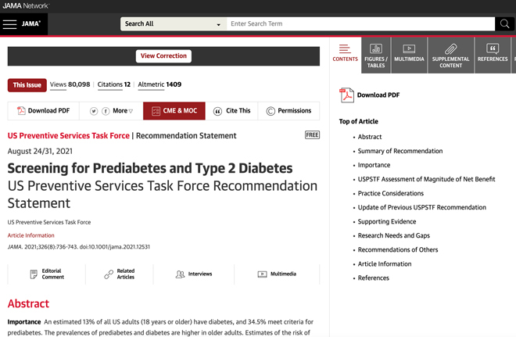Screen dimensions: 516x337
Task: Open the References sidebar tab
Action: 493,56
